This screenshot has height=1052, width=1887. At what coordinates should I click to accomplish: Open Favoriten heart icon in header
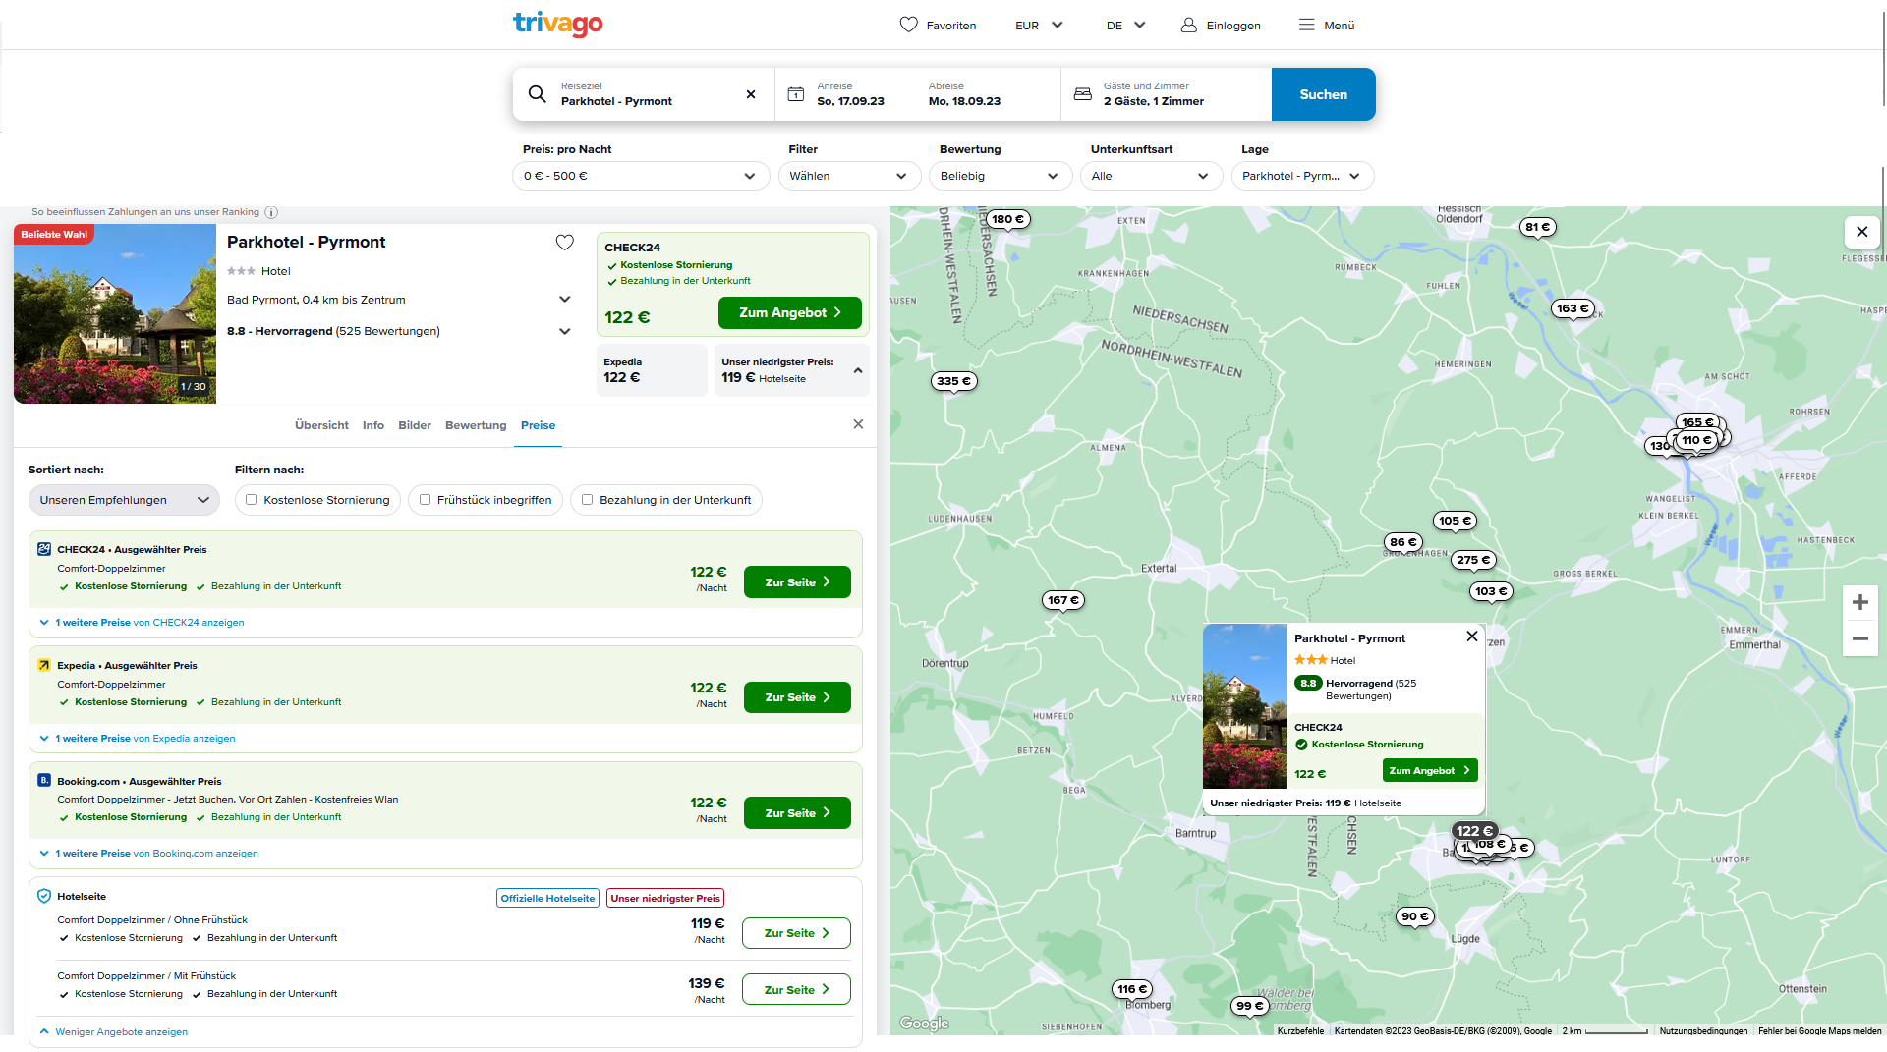908,25
